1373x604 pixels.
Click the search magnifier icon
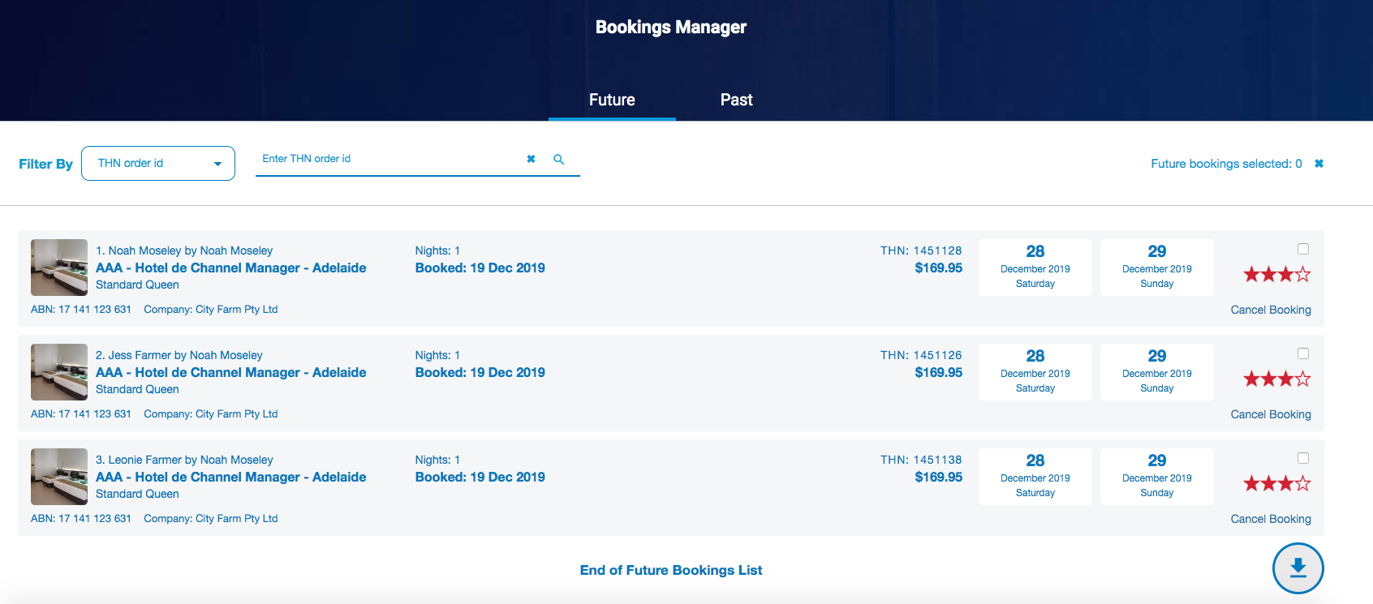(x=558, y=160)
